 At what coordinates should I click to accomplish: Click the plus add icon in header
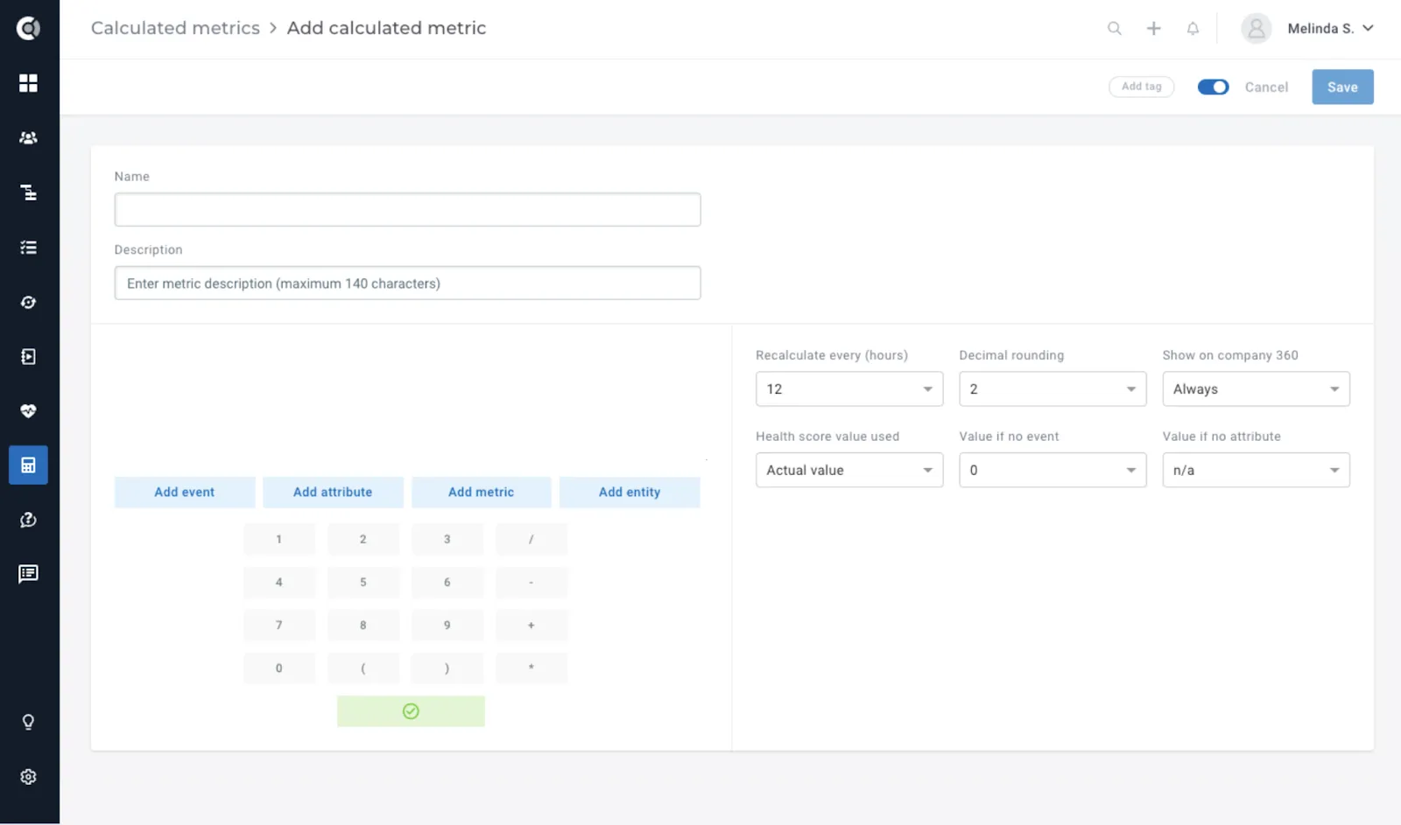1154,28
